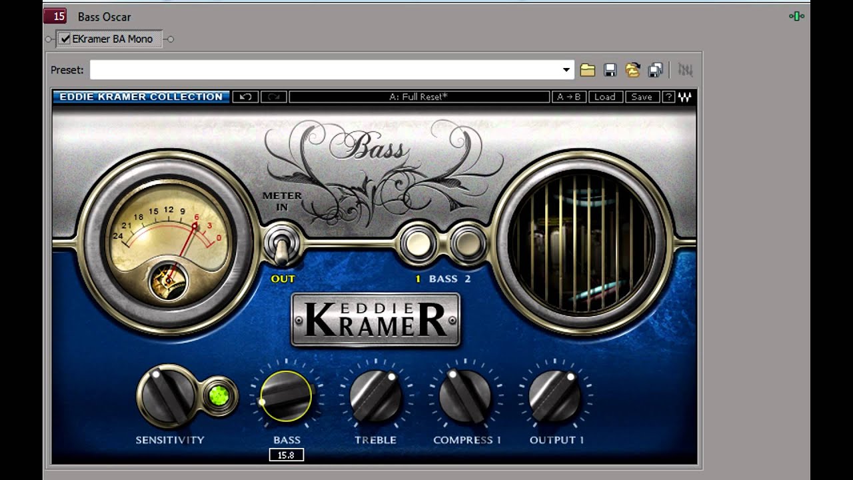Save preset with floppy disk icon
This screenshot has height=480, width=853.
pos(610,70)
